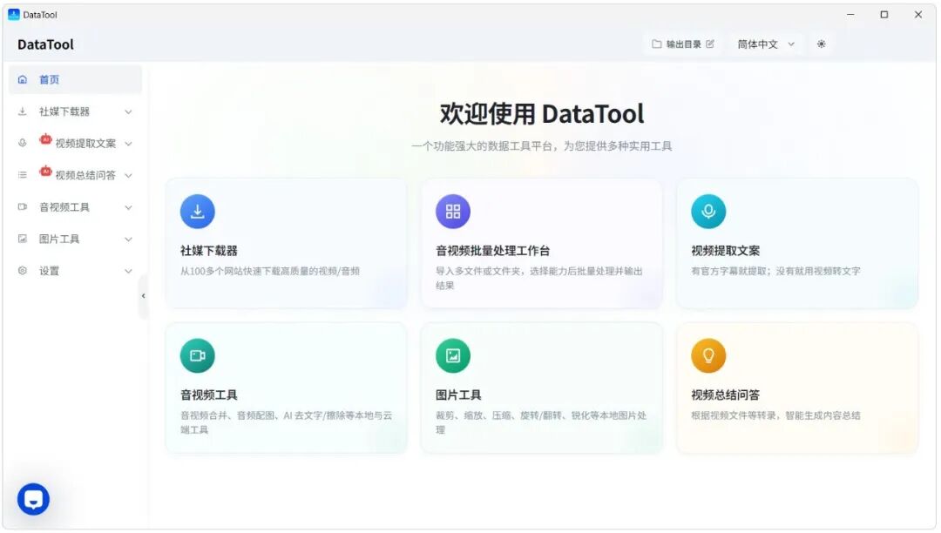Click the purple grid icon on 音视频批量处理工作台 card
The height and width of the screenshot is (533, 941).
click(x=453, y=212)
